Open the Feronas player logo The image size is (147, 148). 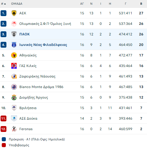click(x=14, y=129)
